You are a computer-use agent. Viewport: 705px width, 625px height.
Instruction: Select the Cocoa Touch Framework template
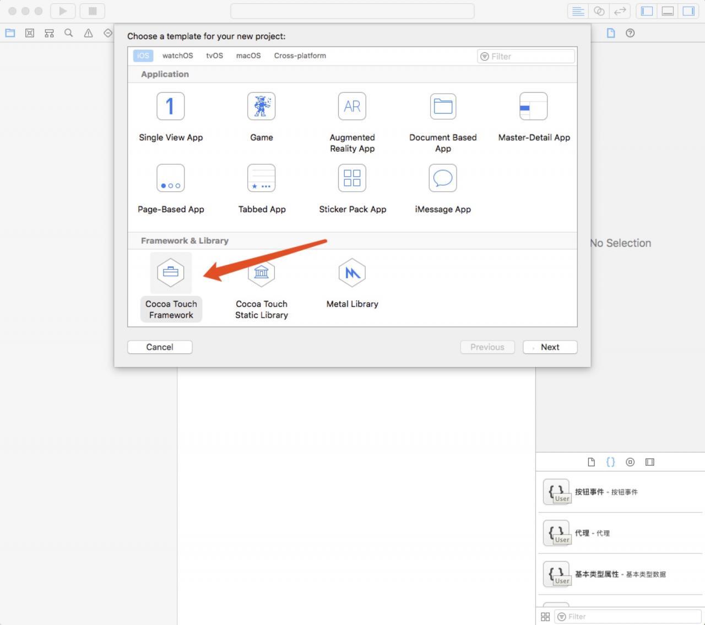pyautogui.click(x=171, y=287)
